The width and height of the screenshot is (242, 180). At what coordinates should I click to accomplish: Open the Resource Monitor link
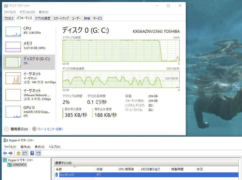(x=50, y=129)
